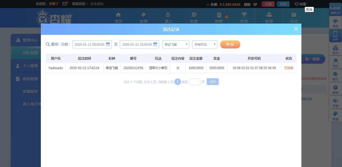The width and height of the screenshot is (342, 167).
Task: Click the magnifier search icon beside 查询
Action: click(48, 44)
